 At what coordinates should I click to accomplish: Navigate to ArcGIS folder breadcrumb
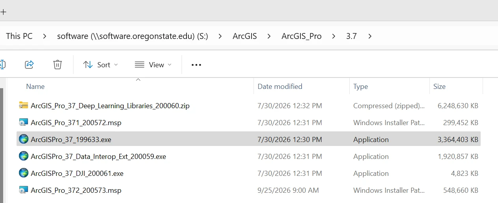point(244,36)
